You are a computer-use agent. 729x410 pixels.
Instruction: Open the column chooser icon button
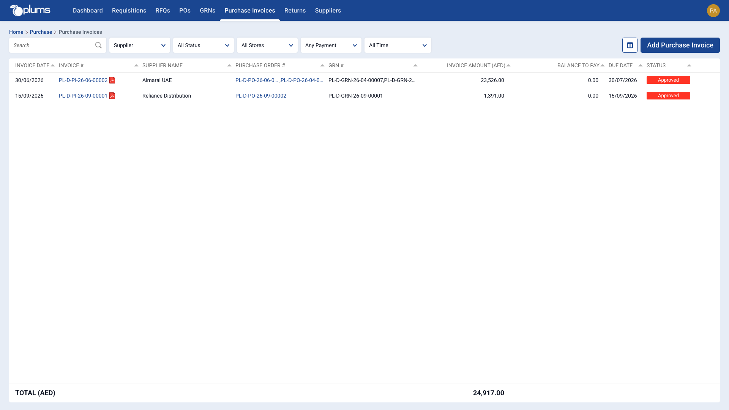point(630,45)
